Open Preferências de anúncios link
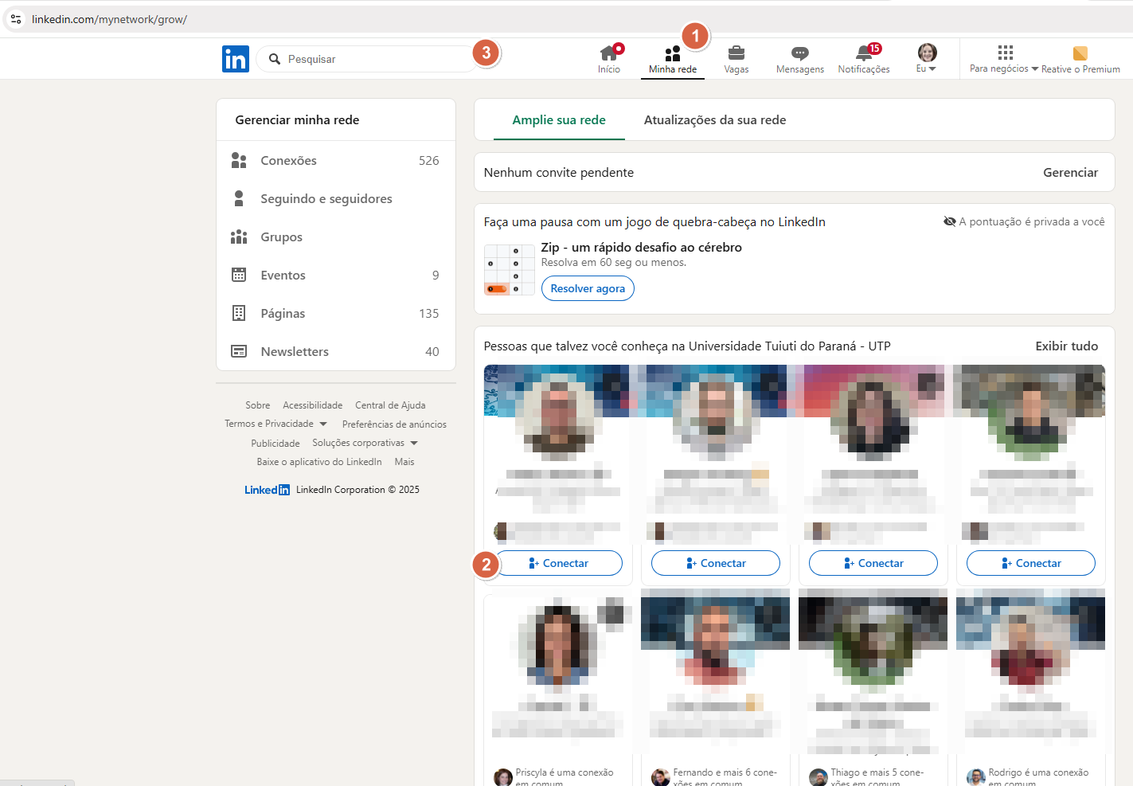 point(394,424)
